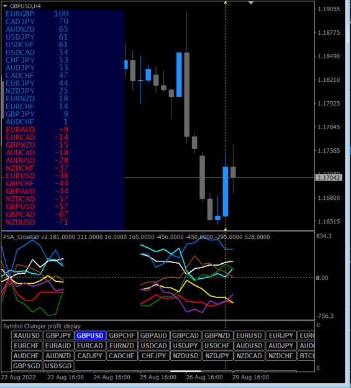The width and height of the screenshot is (351, 388).
Task: Click GBPUSD row in strength list
Action: click(x=37, y=207)
